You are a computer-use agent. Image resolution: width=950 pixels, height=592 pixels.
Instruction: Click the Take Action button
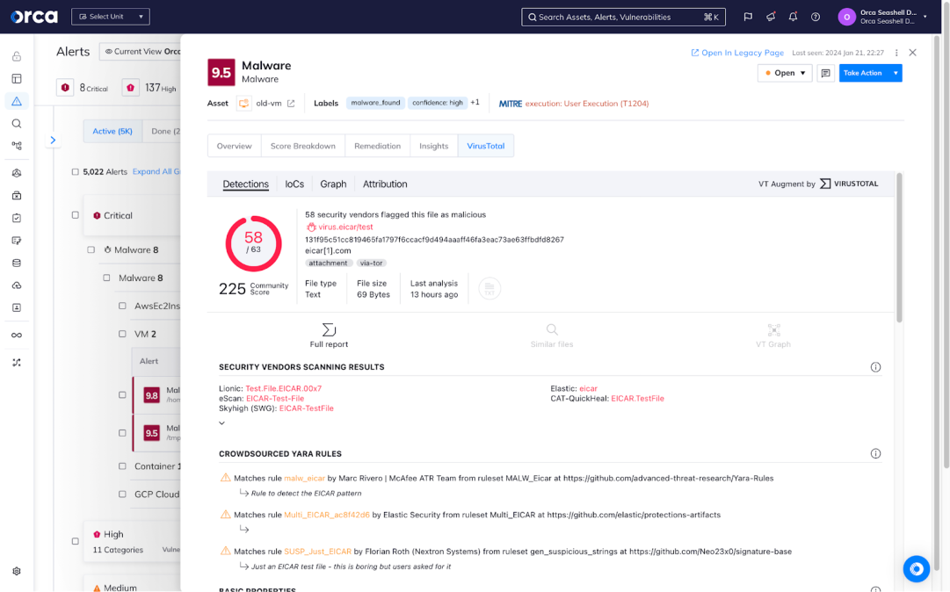[864, 73]
